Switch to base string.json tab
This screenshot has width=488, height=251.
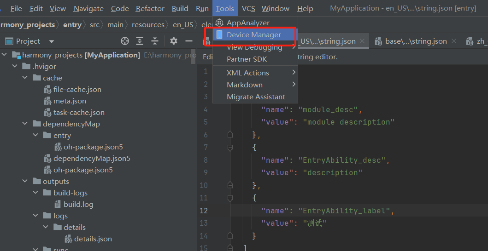pyautogui.click(x=416, y=41)
